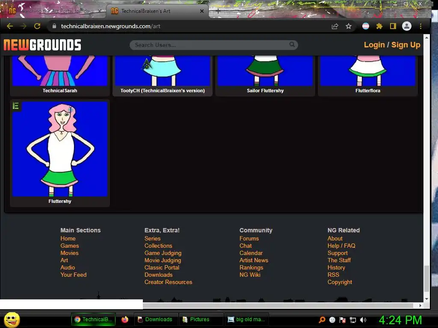Click the 4:24 PM taskbar clock
438x328 pixels.
400,320
